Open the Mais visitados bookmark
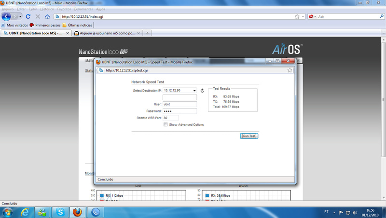Screen dimensions: 386x218 (x=14, y=25)
